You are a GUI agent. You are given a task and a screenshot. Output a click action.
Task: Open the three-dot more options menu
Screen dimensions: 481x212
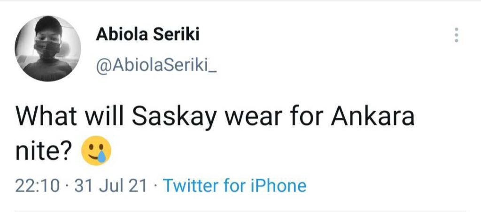(455, 36)
